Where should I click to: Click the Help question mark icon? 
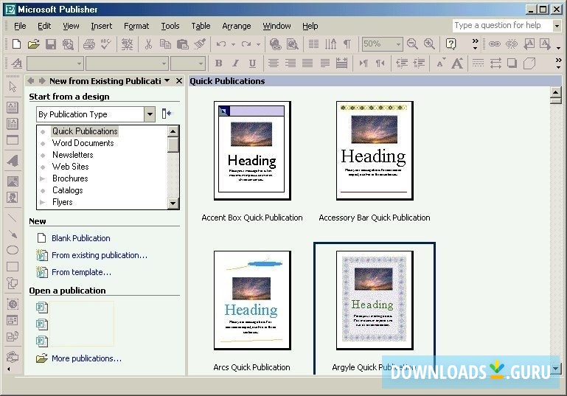451,44
